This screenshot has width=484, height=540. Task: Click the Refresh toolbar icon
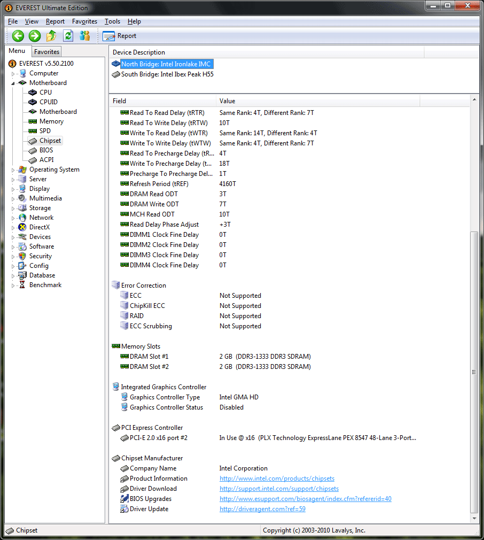(x=68, y=36)
